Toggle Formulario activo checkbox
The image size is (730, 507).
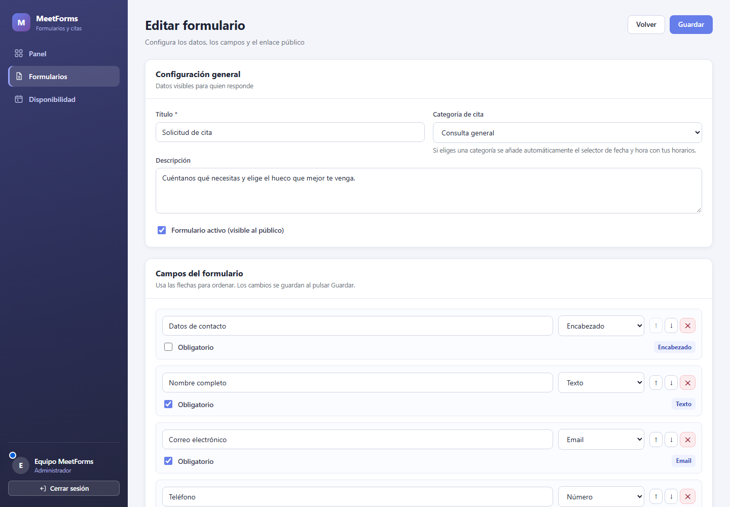pos(162,230)
